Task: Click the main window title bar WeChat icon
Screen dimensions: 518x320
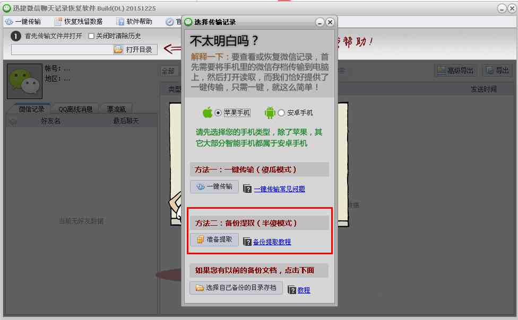Action: [6, 8]
